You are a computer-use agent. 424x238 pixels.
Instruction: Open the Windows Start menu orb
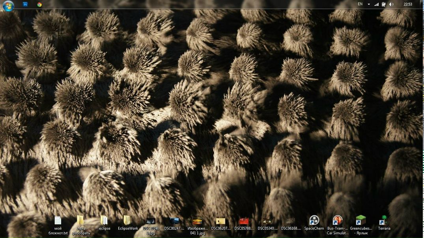pos(8,5)
